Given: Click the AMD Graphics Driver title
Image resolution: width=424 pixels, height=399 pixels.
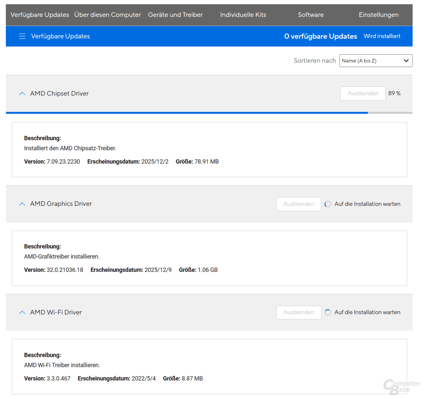Looking at the screenshot, I should (x=61, y=204).
